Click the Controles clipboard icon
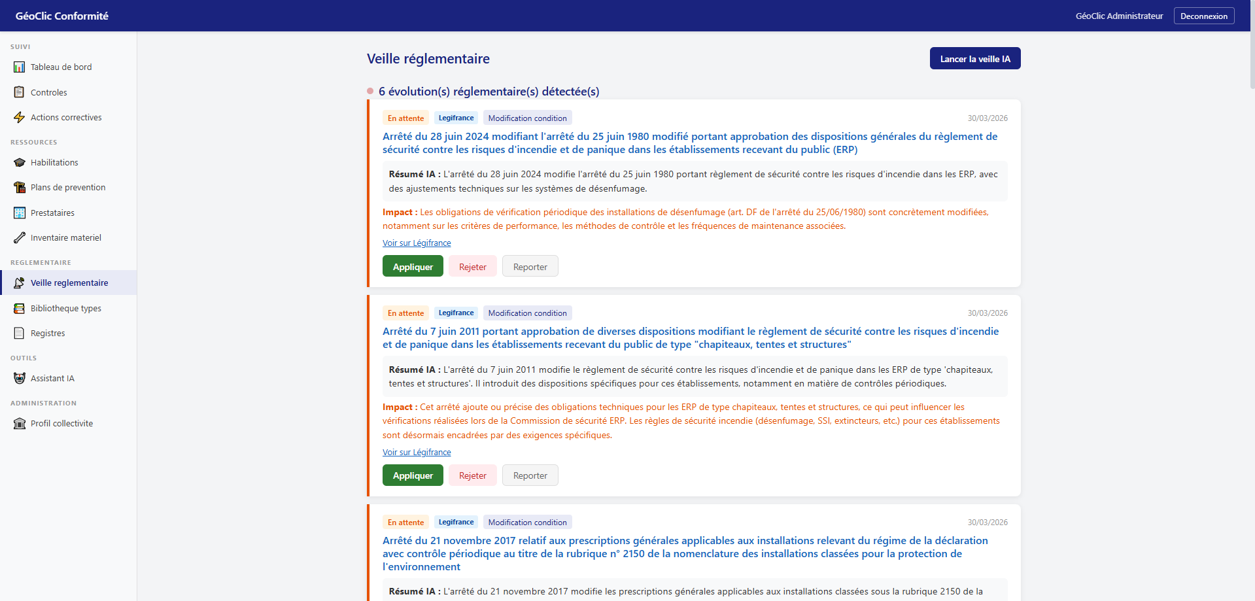Viewport: 1255px width, 601px height. pyautogui.click(x=20, y=92)
